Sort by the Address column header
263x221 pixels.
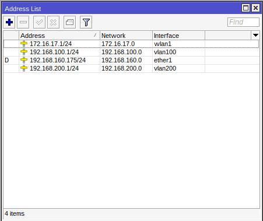(x=59, y=36)
